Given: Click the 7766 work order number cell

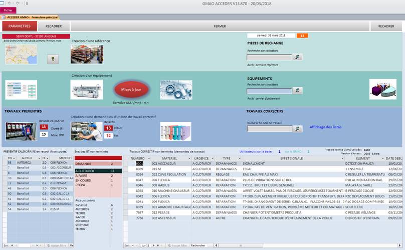Looking at the screenshot, I should click(139, 218).
